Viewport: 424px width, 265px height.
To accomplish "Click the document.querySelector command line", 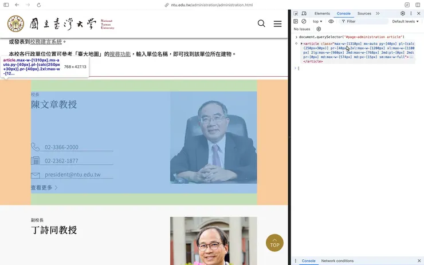I will point(352,37).
